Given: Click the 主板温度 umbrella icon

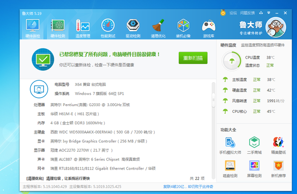Looking at the screenshot, I should pos(225,79).
